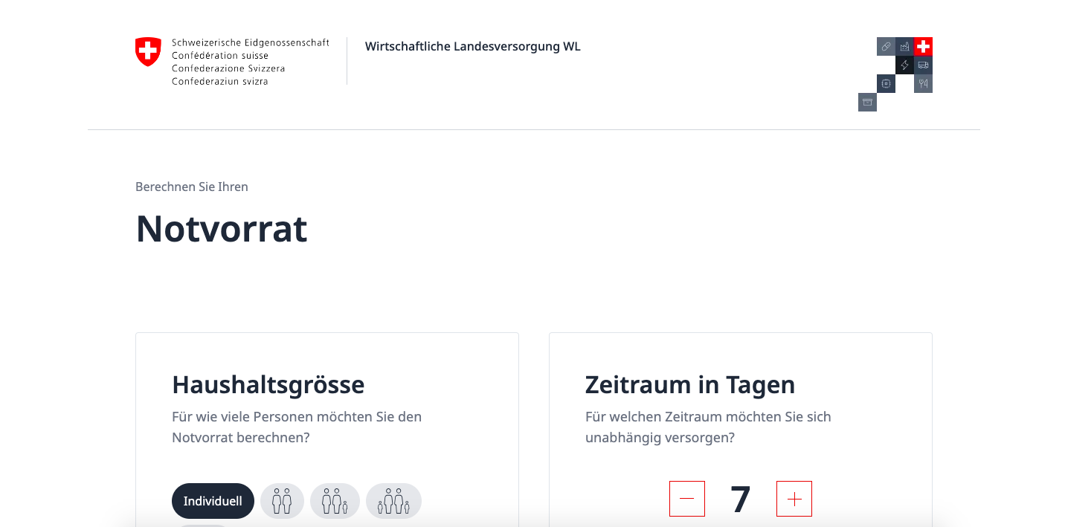1065x527 pixels.
Task: Click the Confederaziun svizra text line
Action: 219,81
